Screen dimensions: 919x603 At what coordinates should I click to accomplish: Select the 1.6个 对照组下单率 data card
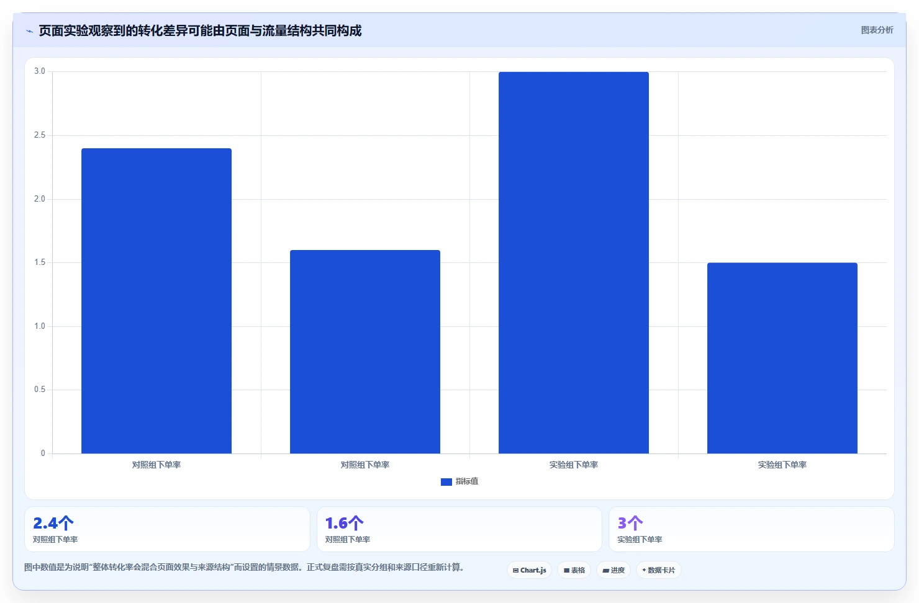(x=460, y=529)
